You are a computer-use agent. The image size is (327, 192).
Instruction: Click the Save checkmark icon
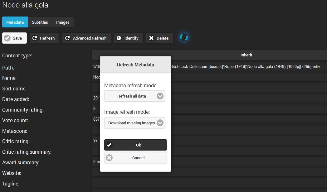pos(7,38)
